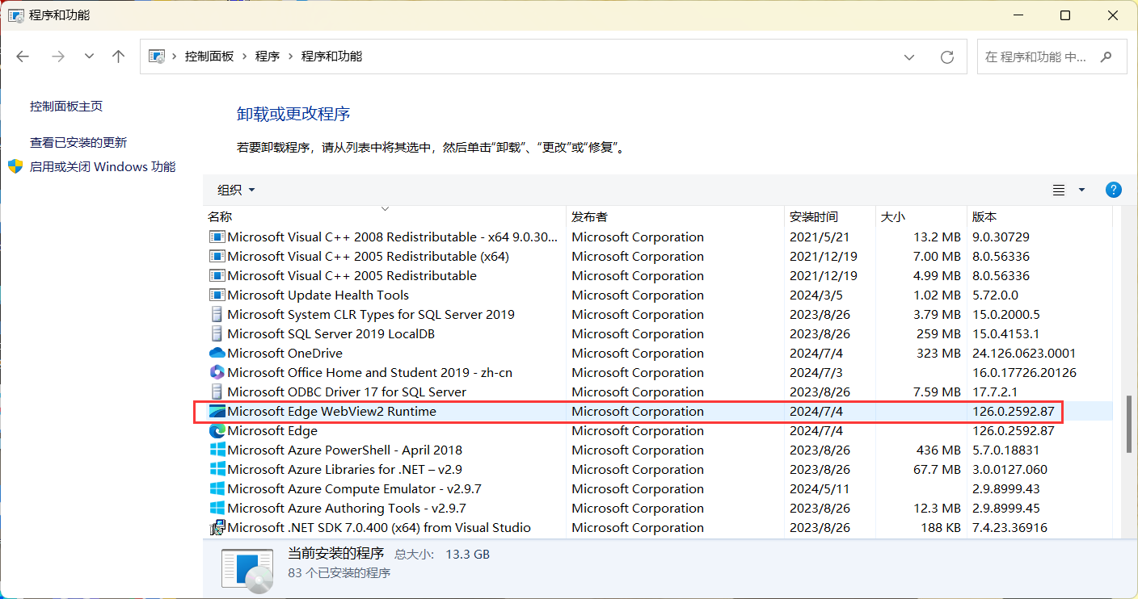Click version 24.126.0623.0001 cell
This screenshot has width=1138, height=599.
pos(1024,354)
